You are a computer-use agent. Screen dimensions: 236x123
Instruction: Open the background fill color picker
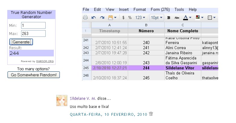(x=199, y=17)
